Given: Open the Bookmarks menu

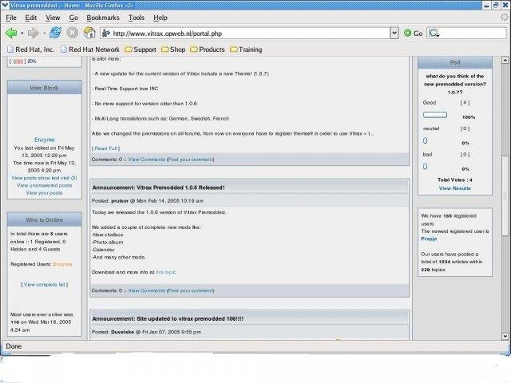Looking at the screenshot, I should 103,18.
